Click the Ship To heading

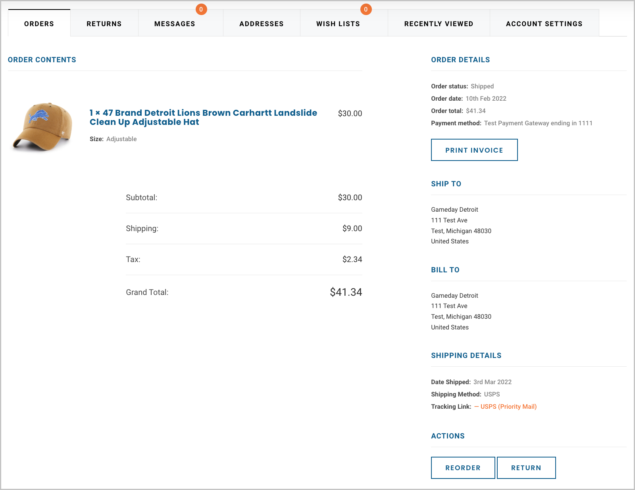click(x=446, y=184)
